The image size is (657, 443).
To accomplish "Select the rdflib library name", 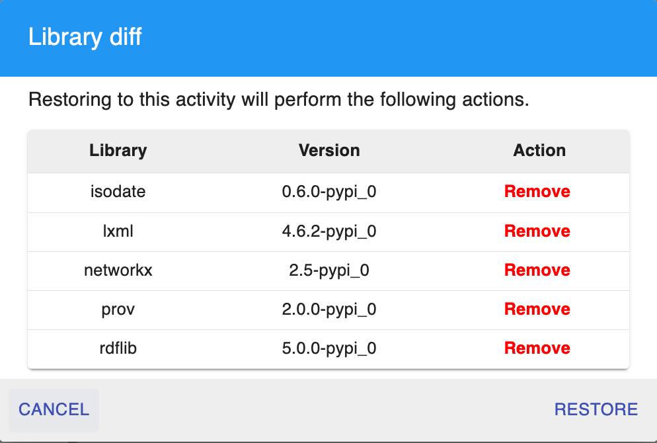I will (x=118, y=348).
